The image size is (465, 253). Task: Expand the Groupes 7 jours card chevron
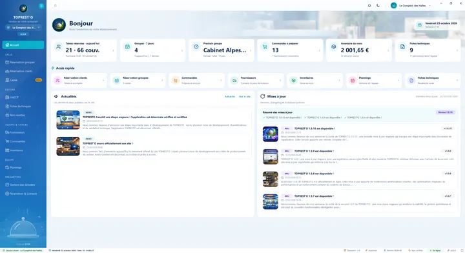[x=181, y=50]
